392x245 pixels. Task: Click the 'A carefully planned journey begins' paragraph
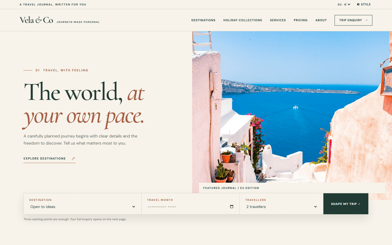(81, 140)
